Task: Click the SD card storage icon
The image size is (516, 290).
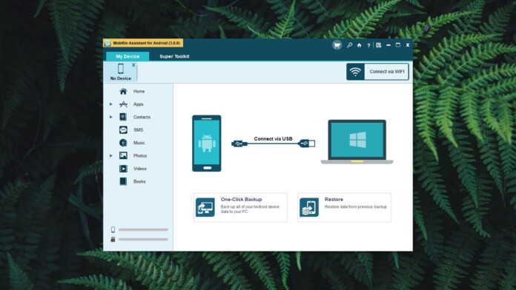Action: 113,239
